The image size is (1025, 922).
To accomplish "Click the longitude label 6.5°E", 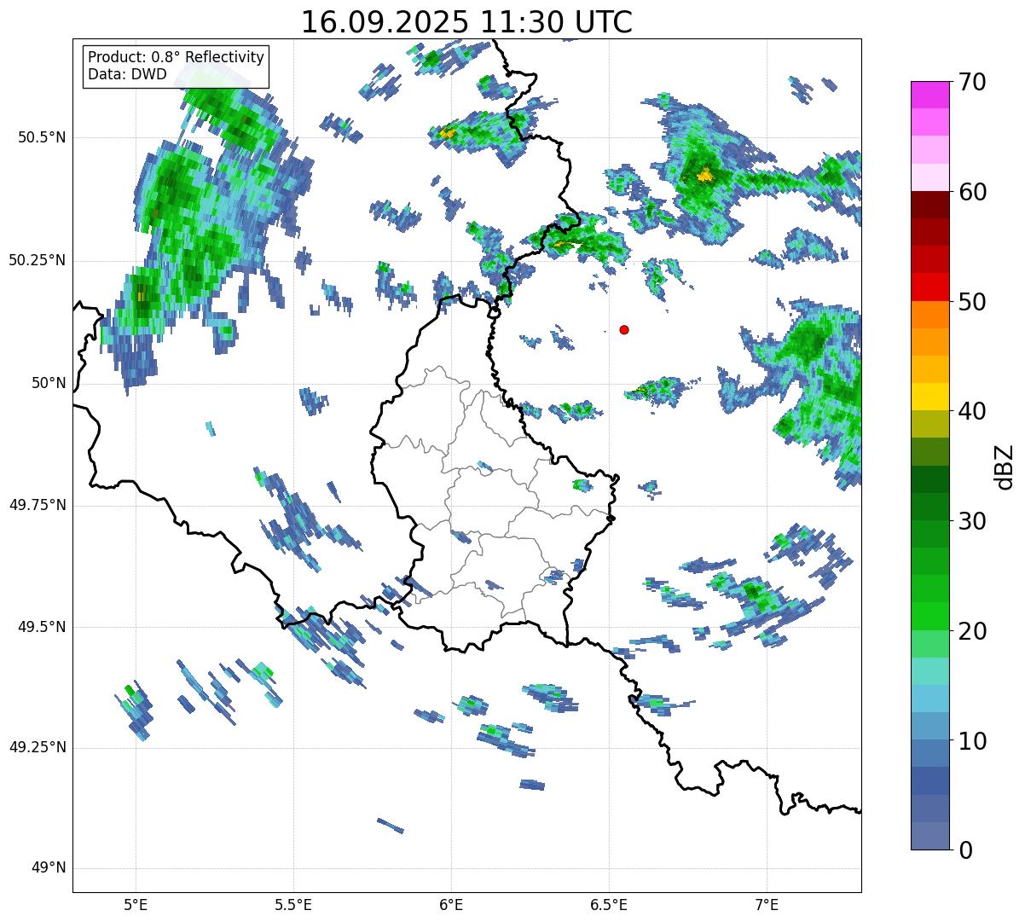I will tap(609, 905).
